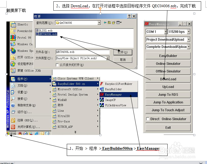The image size is (207, 164).
Task: Click the UpLoad button
Action: pyautogui.click(x=168, y=87)
